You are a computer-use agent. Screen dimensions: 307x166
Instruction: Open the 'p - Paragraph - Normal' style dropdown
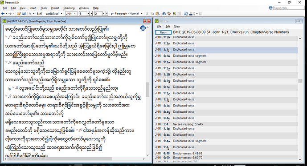click(x=142, y=14)
